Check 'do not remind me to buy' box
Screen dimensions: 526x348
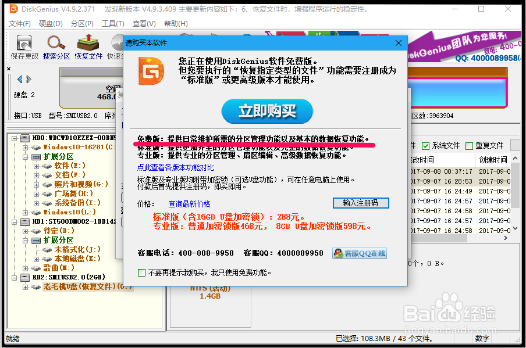141,272
